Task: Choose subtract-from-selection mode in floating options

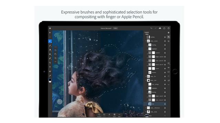Action: pos(56,58)
